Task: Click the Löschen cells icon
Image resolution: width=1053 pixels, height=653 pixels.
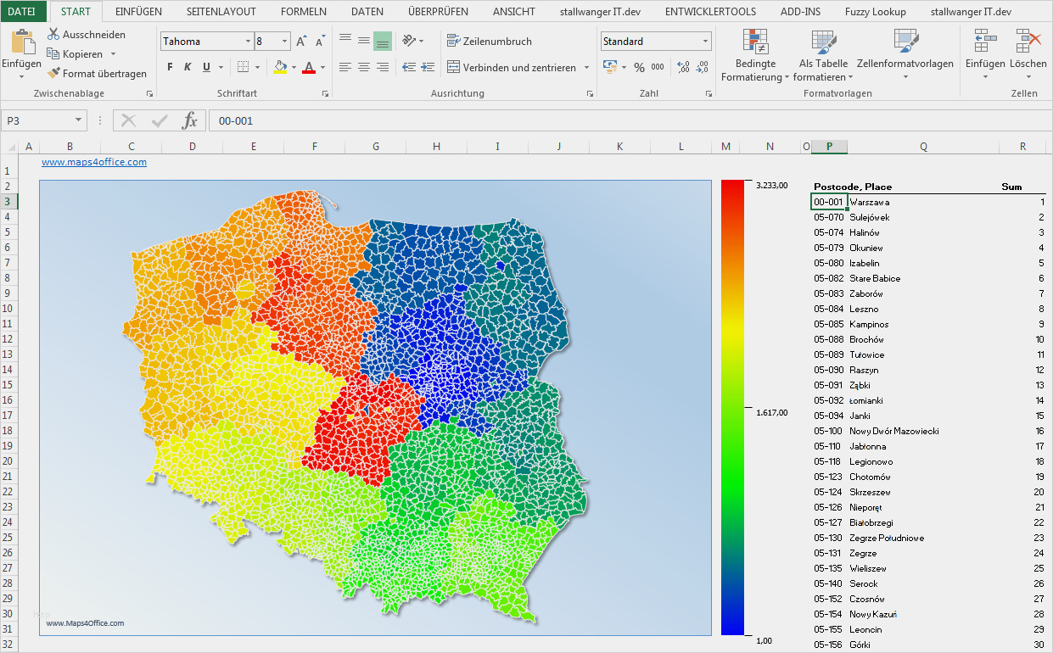Action: tap(1028, 42)
